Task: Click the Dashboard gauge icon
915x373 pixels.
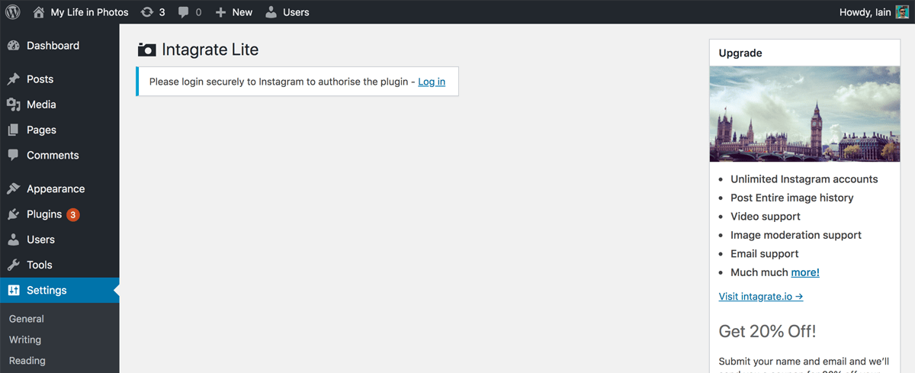Action: [13, 46]
